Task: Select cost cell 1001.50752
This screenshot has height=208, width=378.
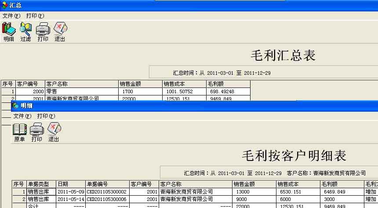Action: pos(185,91)
